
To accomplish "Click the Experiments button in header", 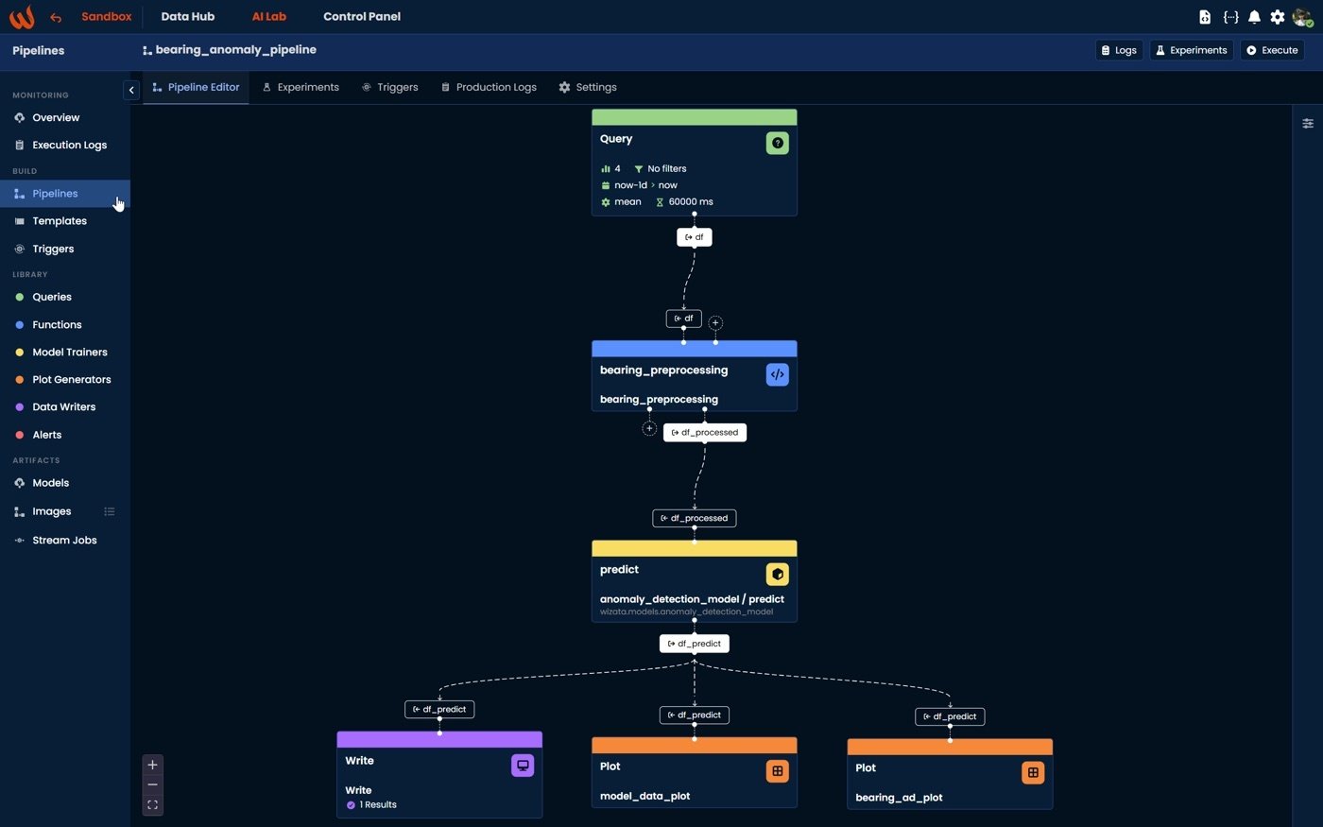I will [1192, 50].
